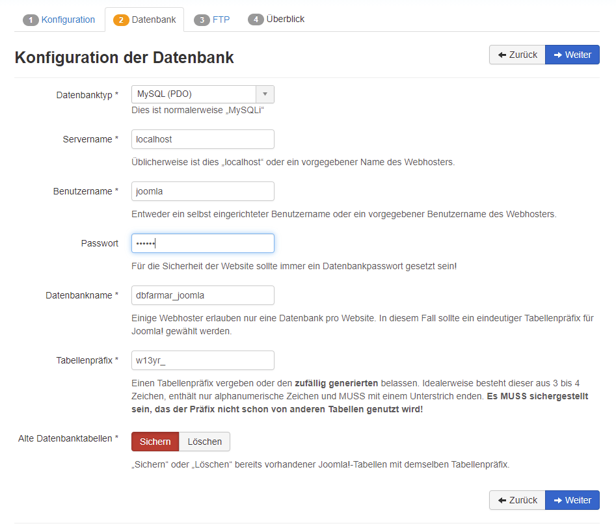Select Sichern for old database tables
The height and width of the screenshot is (530, 616).
tap(155, 442)
